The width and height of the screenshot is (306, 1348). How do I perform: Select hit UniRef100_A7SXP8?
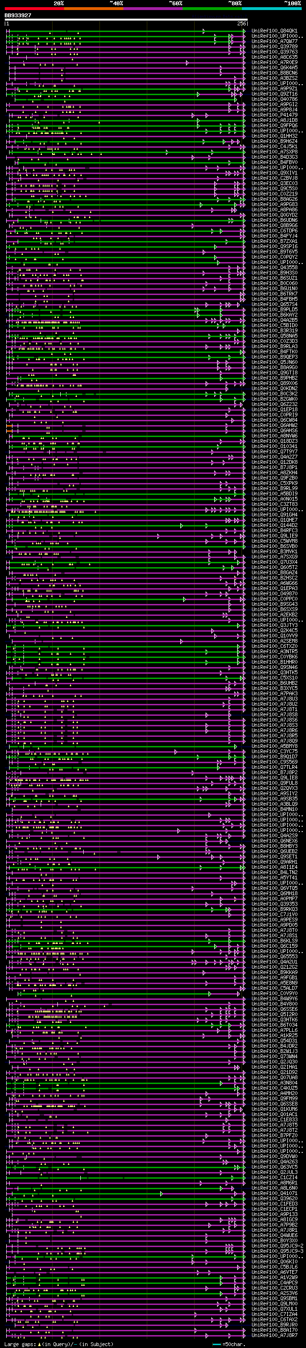click(x=274, y=152)
